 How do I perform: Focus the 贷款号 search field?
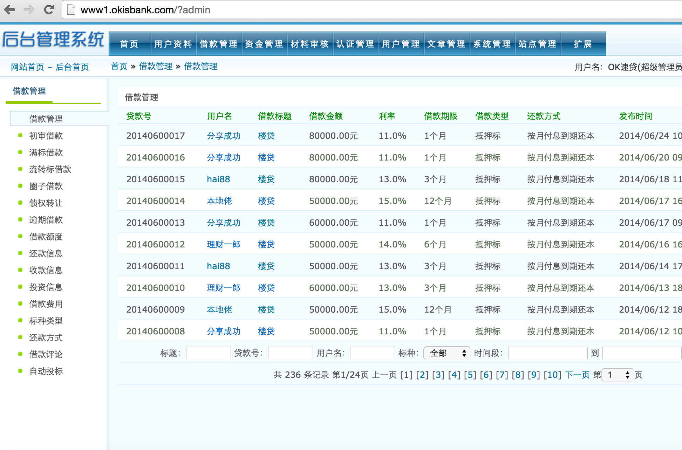click(291, 353)
